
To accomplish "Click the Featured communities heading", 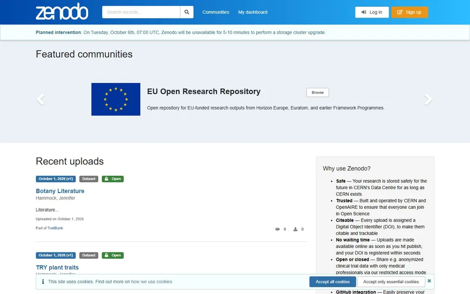I will point(84,54).
